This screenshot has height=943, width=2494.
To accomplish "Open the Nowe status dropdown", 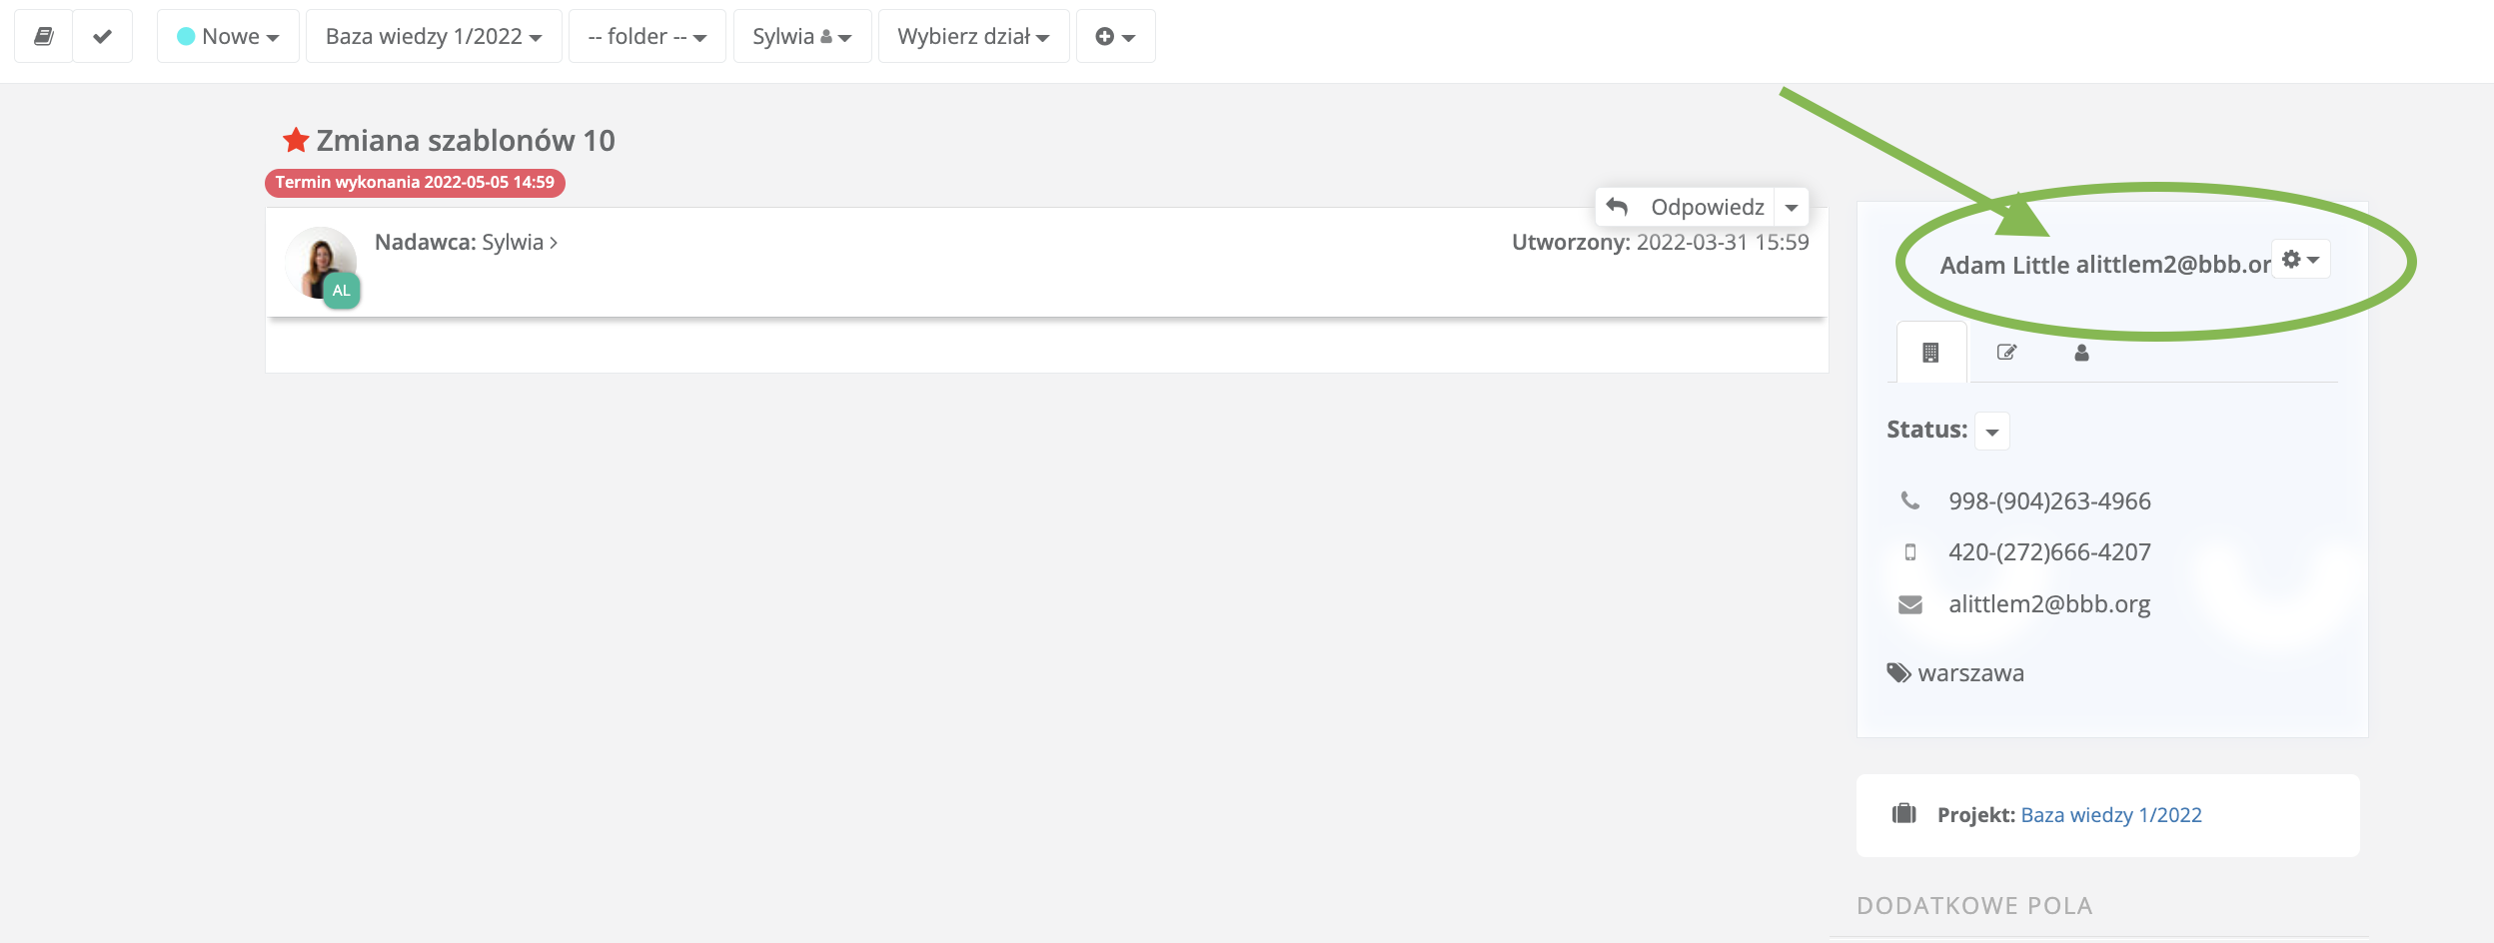I will click(x=228, y=36).
